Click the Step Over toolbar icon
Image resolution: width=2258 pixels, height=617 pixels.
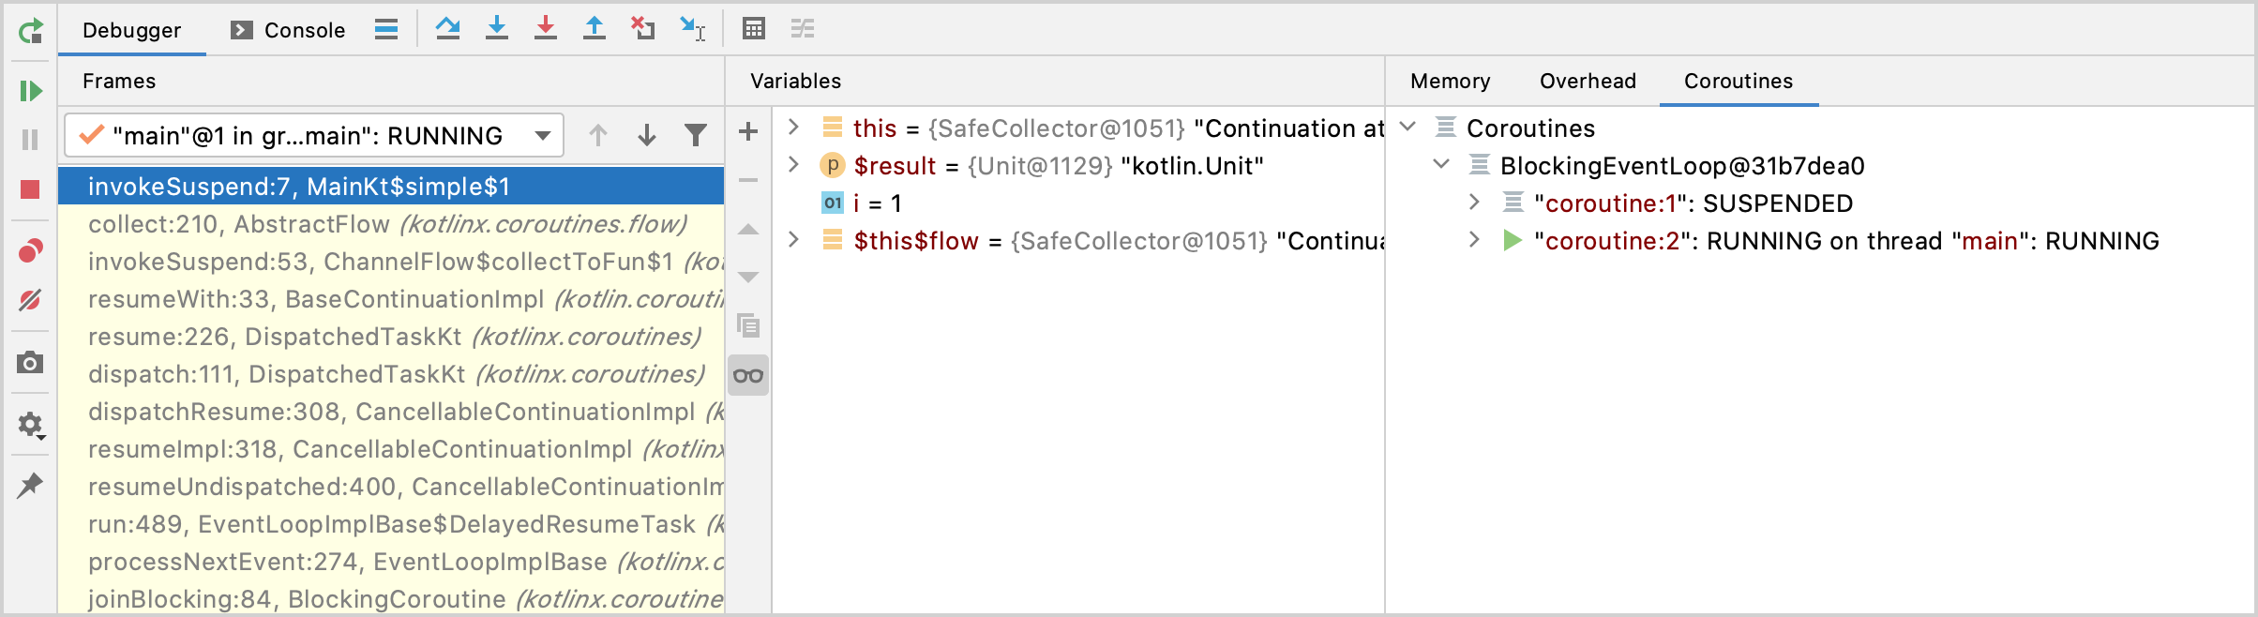coord(448,28)
